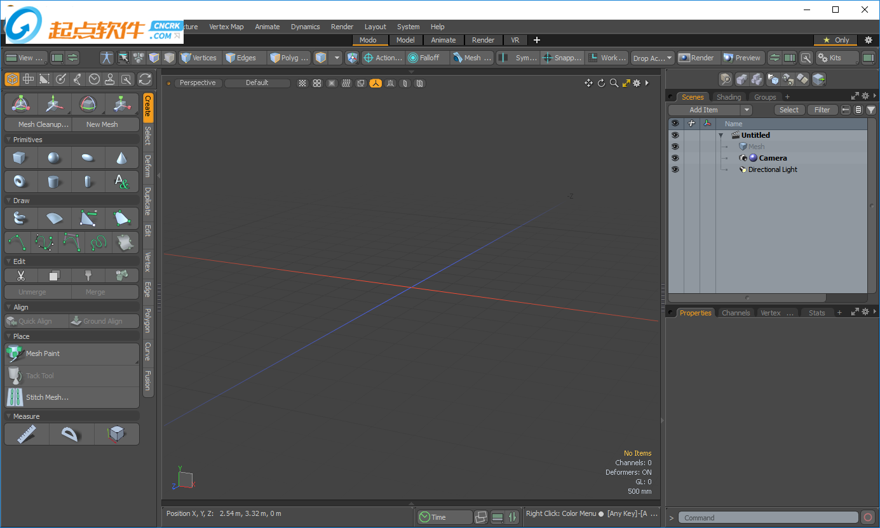Activate the Text tool icon
Viewport: 880px width, 528px height.
click(x=121, y=182)
